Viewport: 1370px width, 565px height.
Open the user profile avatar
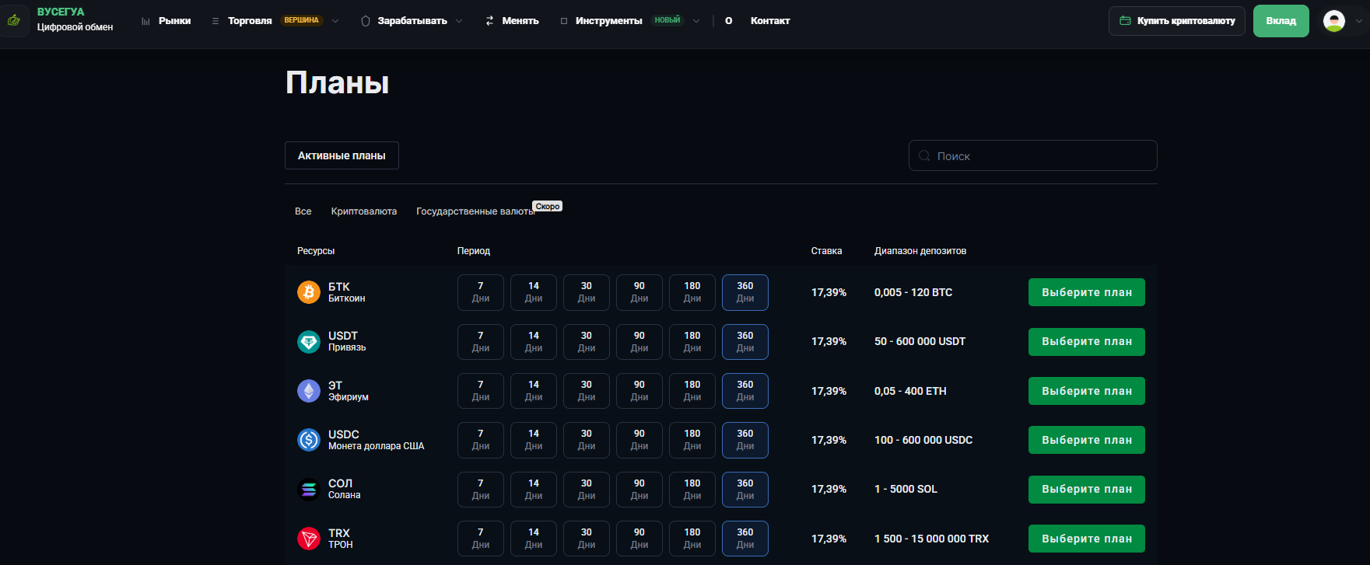[x=1334, y=21]
